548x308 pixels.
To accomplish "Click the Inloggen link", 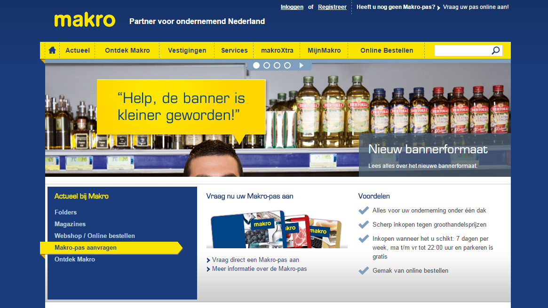I will [x=292, y=7].
